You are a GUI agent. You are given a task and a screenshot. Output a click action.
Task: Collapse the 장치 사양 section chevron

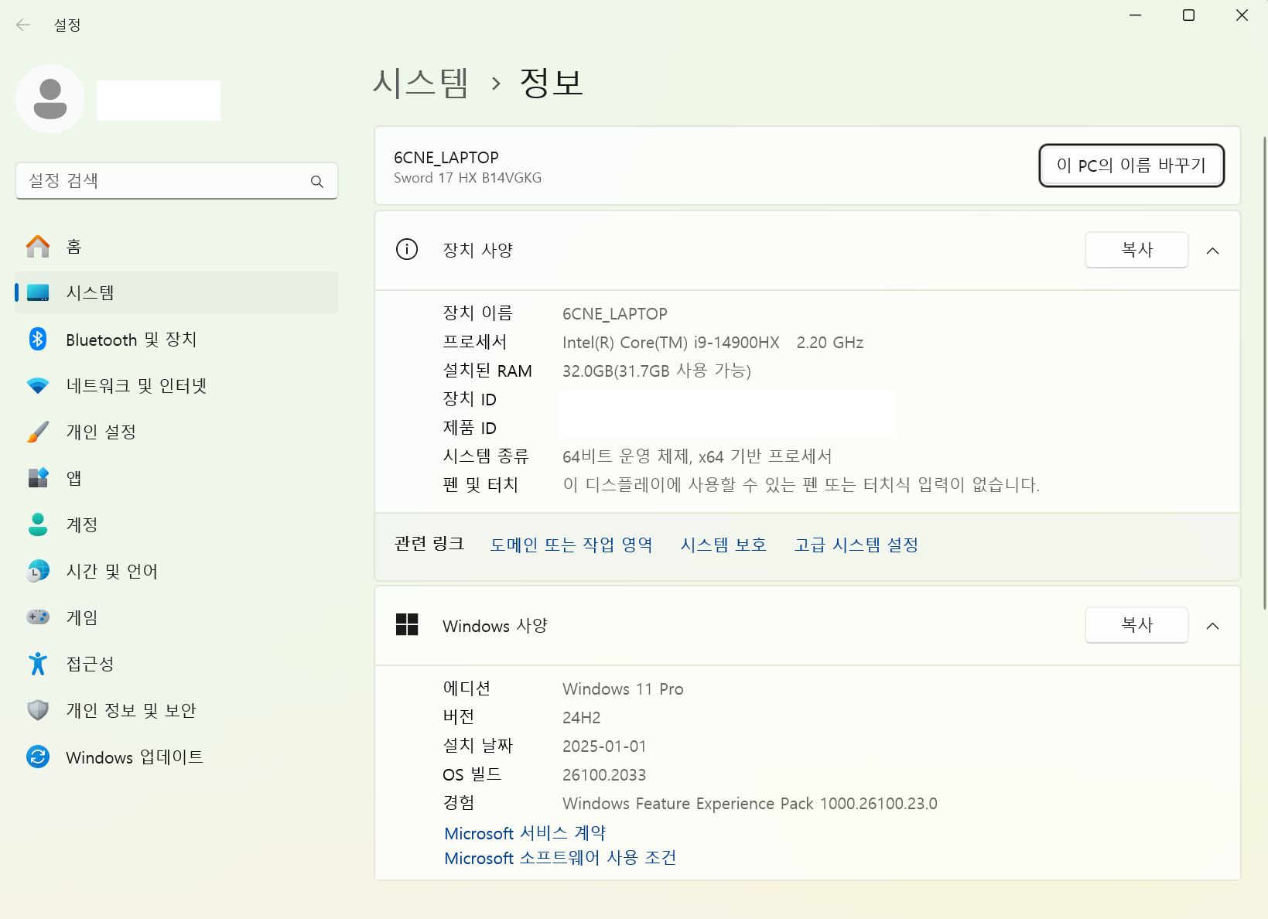point(1213,251)
